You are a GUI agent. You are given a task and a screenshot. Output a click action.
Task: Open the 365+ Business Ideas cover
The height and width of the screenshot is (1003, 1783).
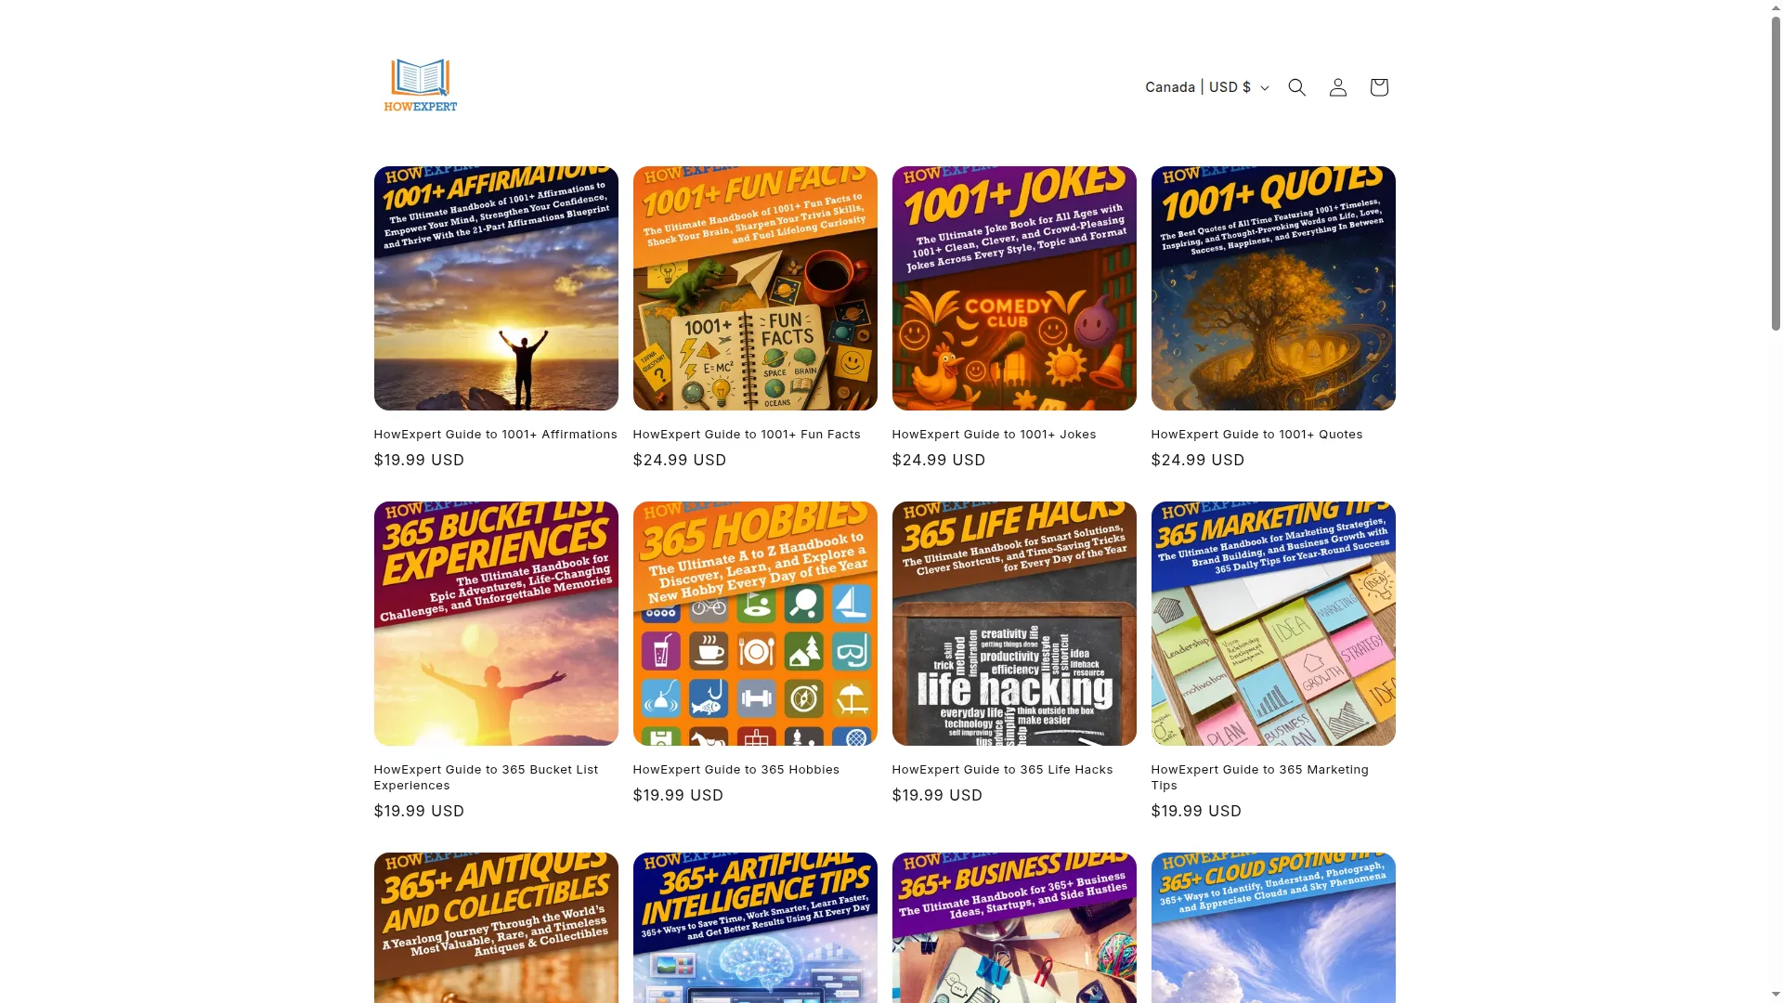[x=1014, y=928]
